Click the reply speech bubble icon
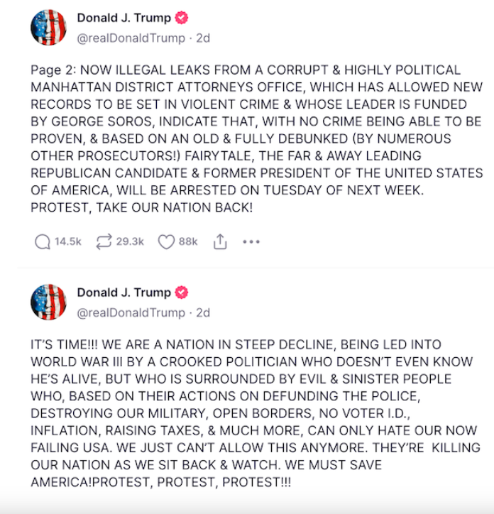Image resolution: width=494 pixels, height=514 pixels. pyautogui.click(x=43, y=242)
